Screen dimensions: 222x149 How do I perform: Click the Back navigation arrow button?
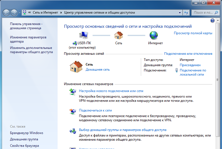coord(6,12)
